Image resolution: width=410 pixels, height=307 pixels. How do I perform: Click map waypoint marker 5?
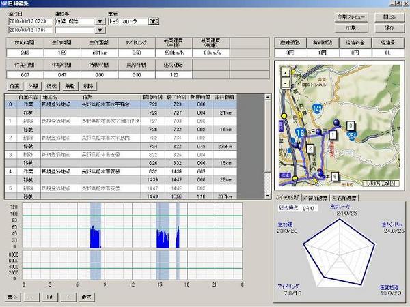pyautogui.click(x=335, y=176)
